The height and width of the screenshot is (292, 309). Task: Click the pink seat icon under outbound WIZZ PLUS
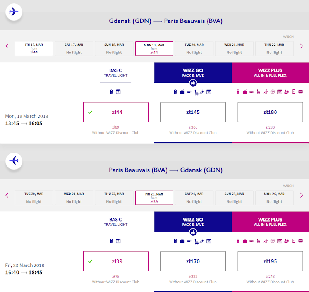pos(259,92)
